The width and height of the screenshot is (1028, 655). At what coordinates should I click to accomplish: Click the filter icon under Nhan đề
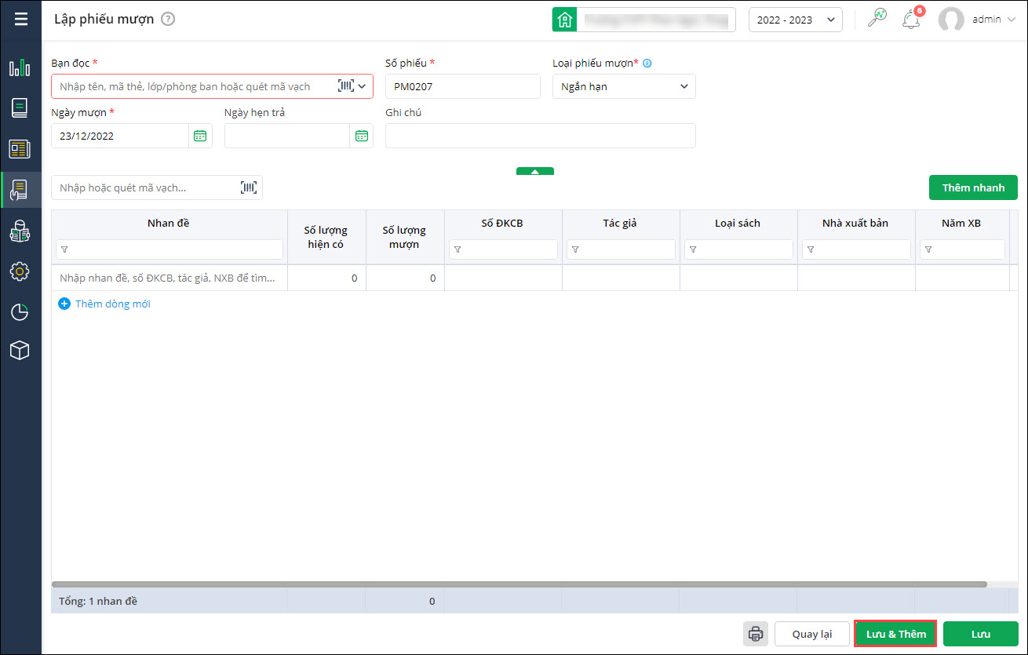(64, 249)
